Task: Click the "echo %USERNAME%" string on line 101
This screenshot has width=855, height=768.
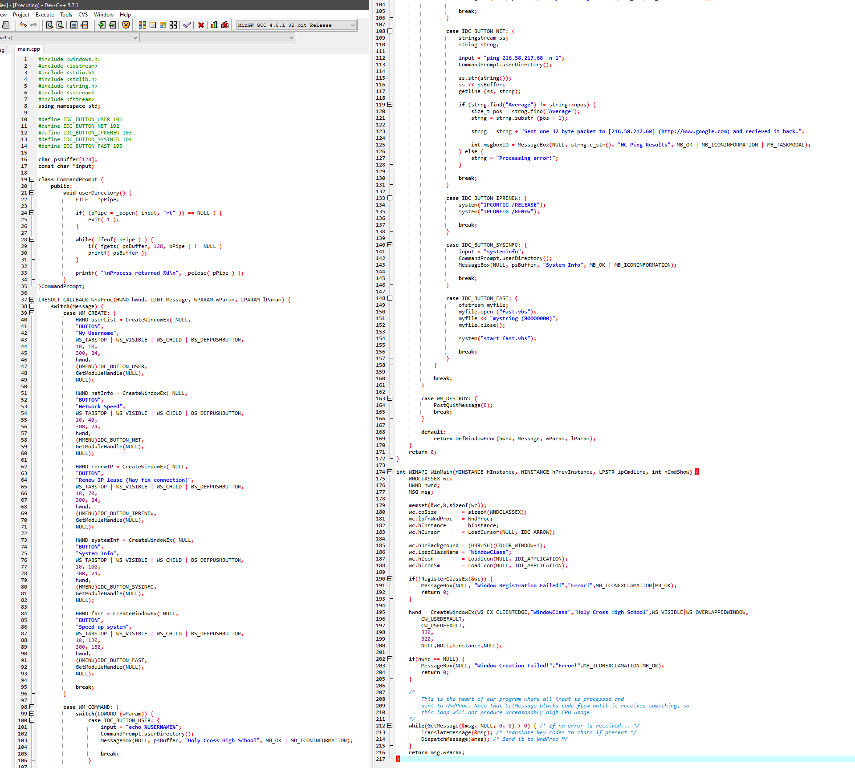Action: [152, 727]
